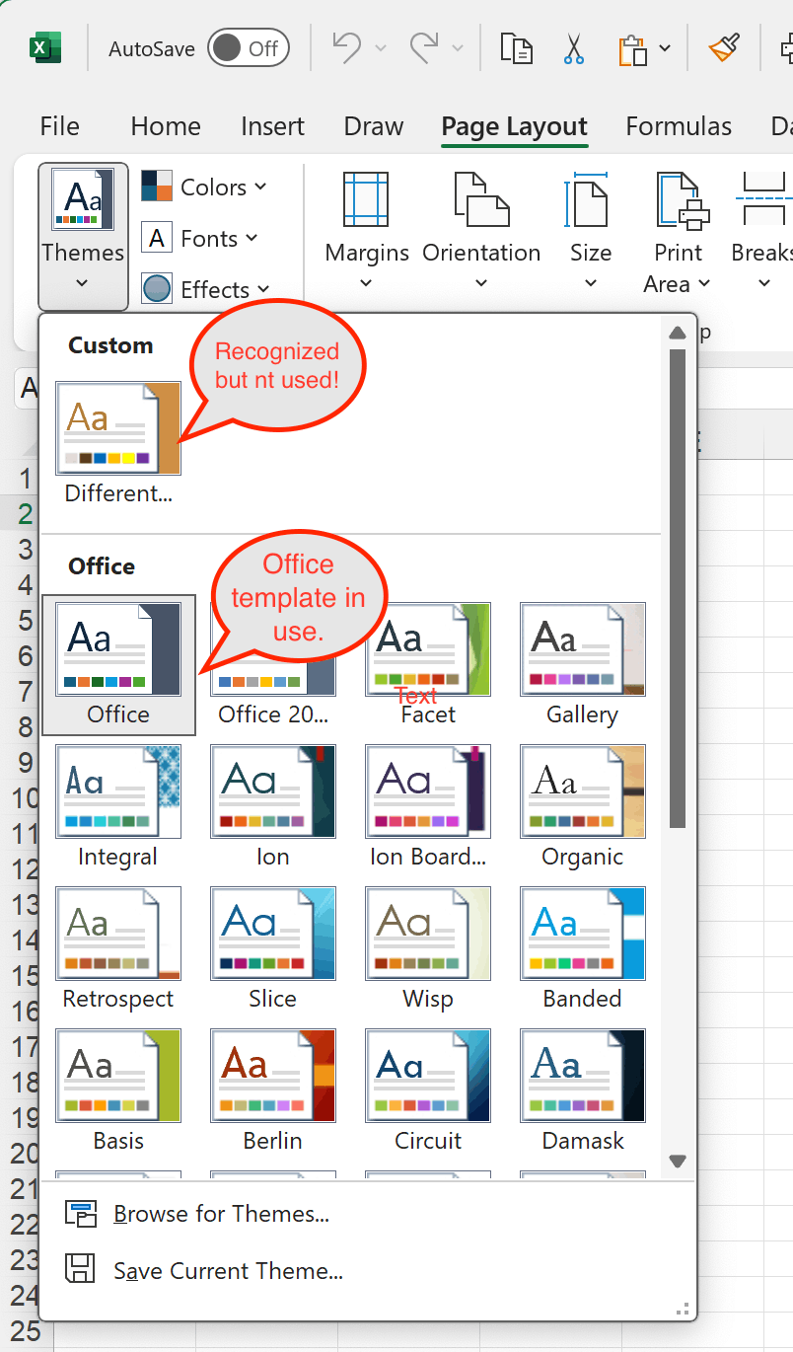Click Browse for Themes...
This screenshot has height=1352, width=793.
pyautogui.click(x=367, y=1214)
